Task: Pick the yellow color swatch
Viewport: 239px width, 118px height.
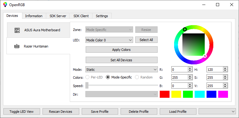Action: click(x=176, y=94)
